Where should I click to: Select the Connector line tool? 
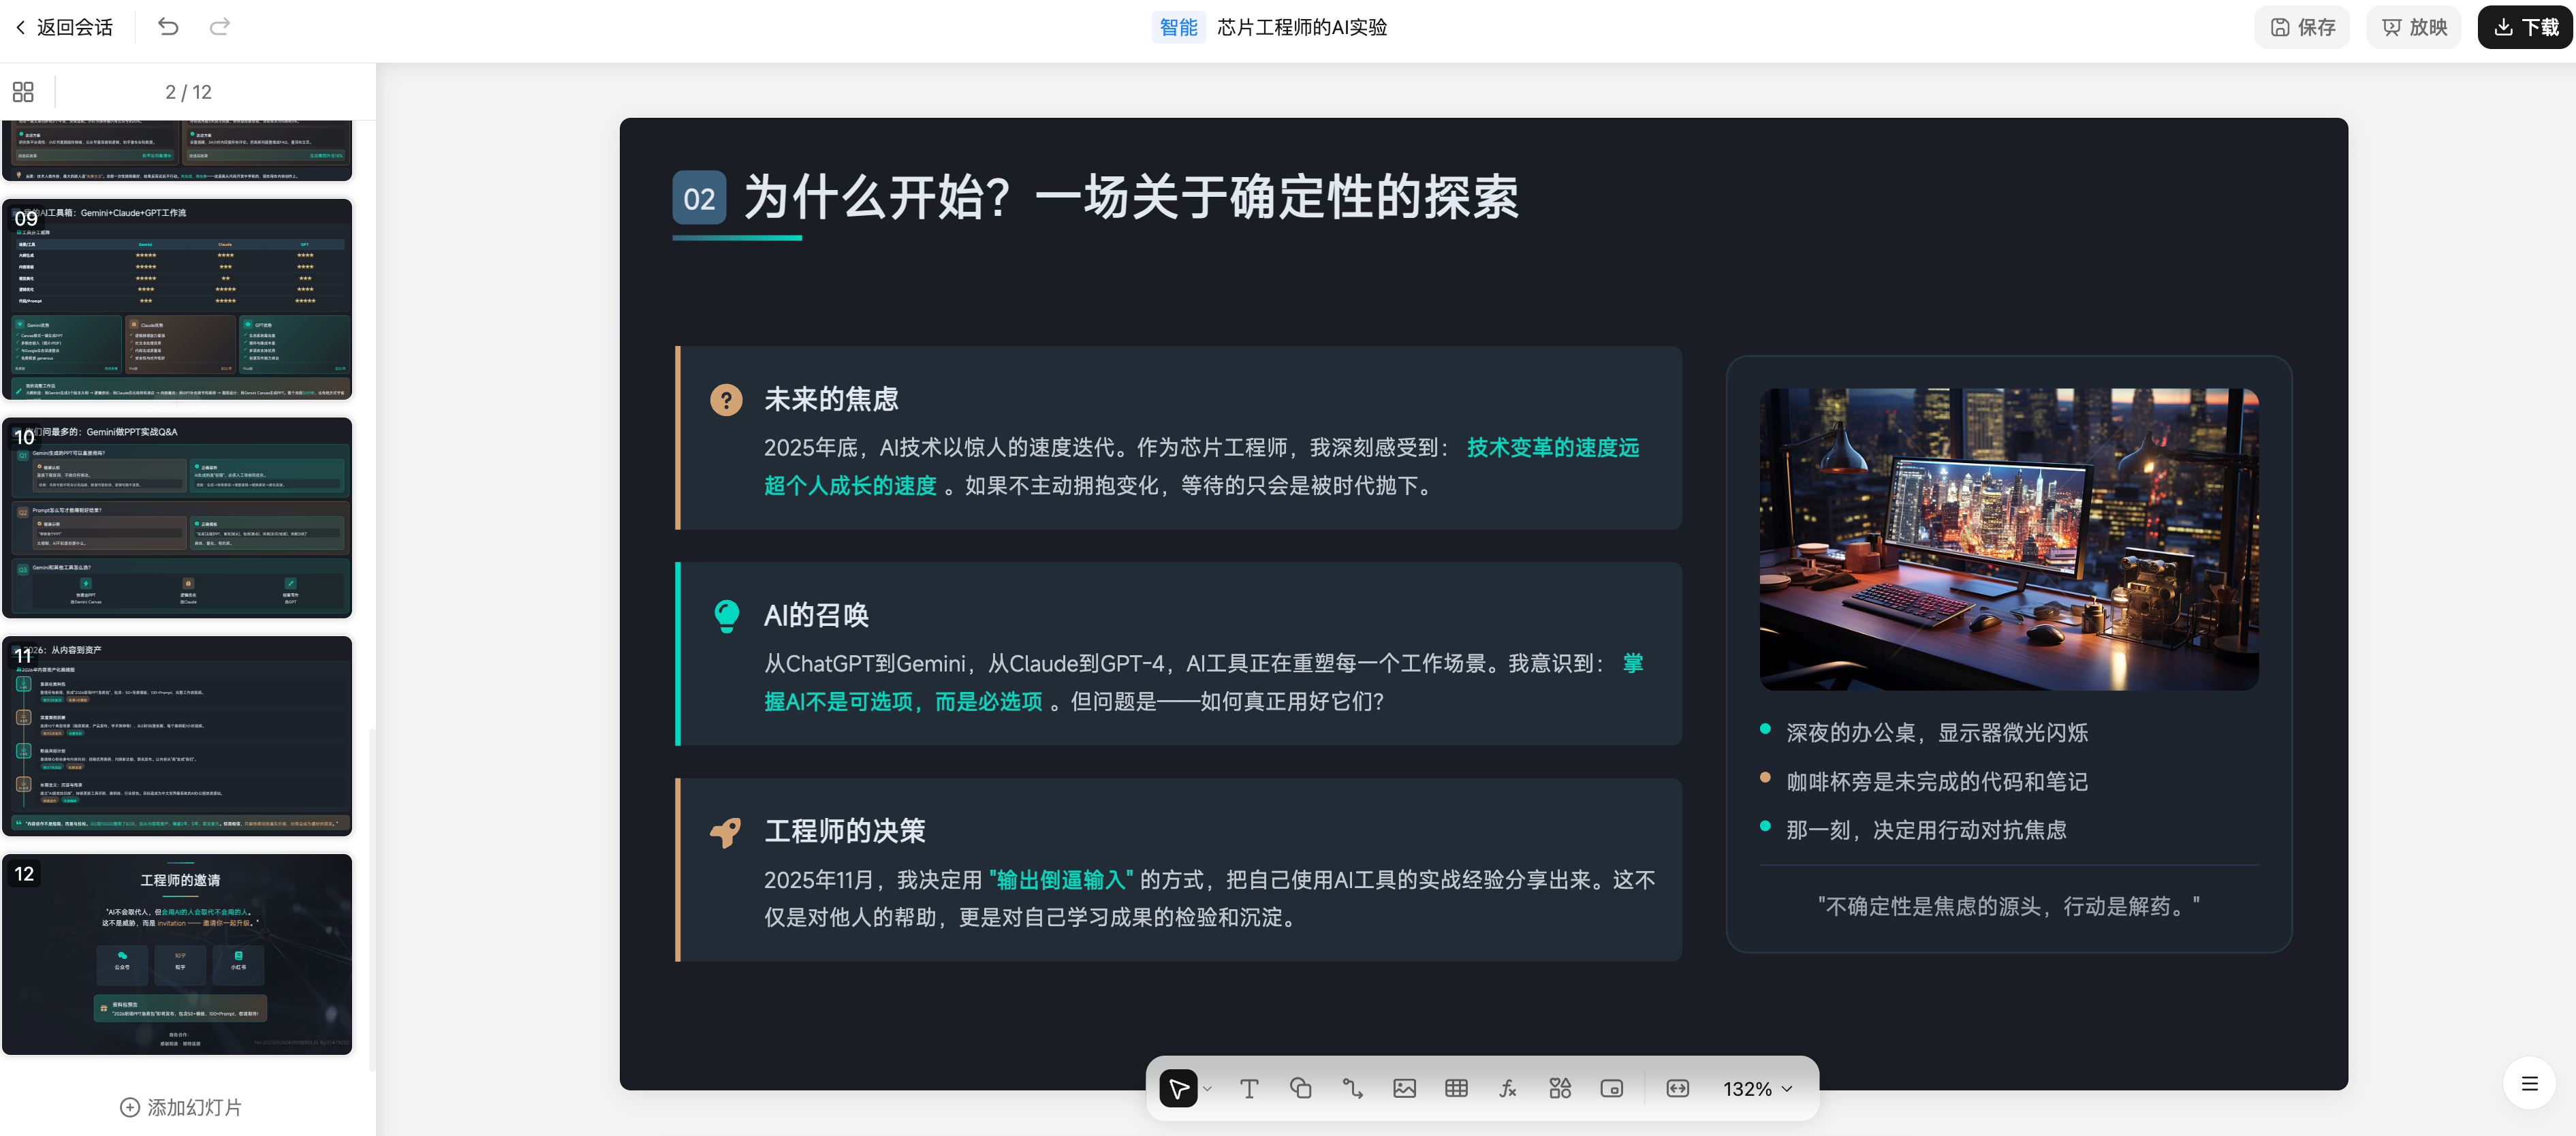tap(1352, 1088)
